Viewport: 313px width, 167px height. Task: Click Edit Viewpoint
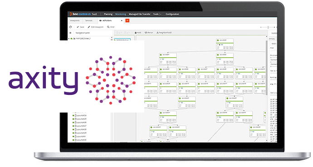point(96,27)
